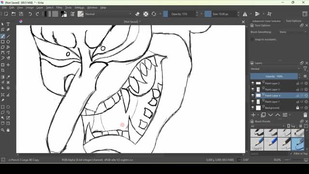The image size is (309, 174).
Task: Open the brush blending mode dropdown
Action: point(108,14)
